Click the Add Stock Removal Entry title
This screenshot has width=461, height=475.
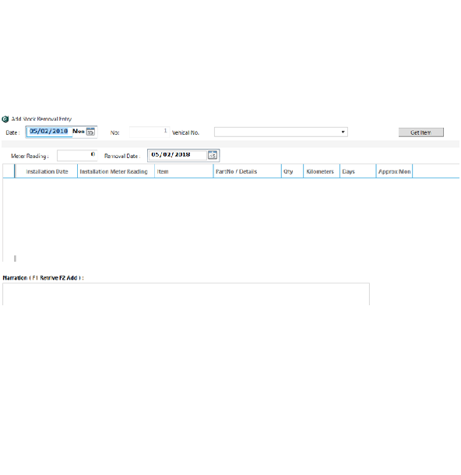pyautogui.click(x=41, y=119)
